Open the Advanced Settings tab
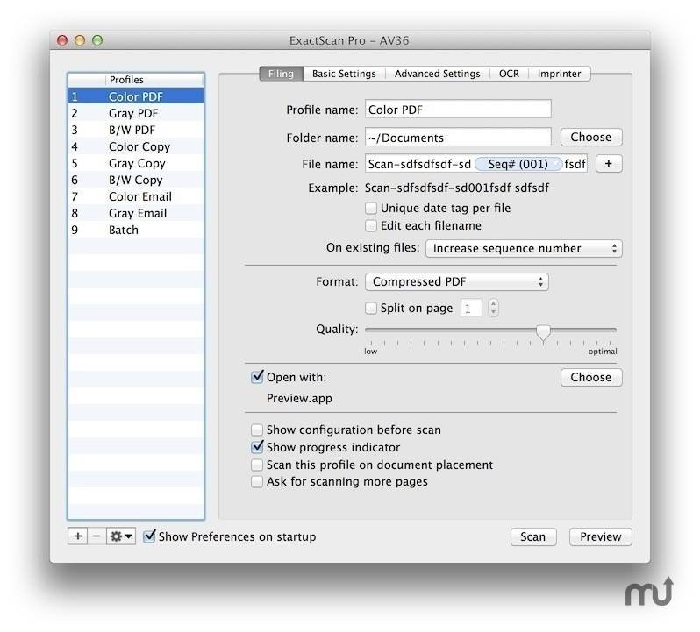 (437, 74)
